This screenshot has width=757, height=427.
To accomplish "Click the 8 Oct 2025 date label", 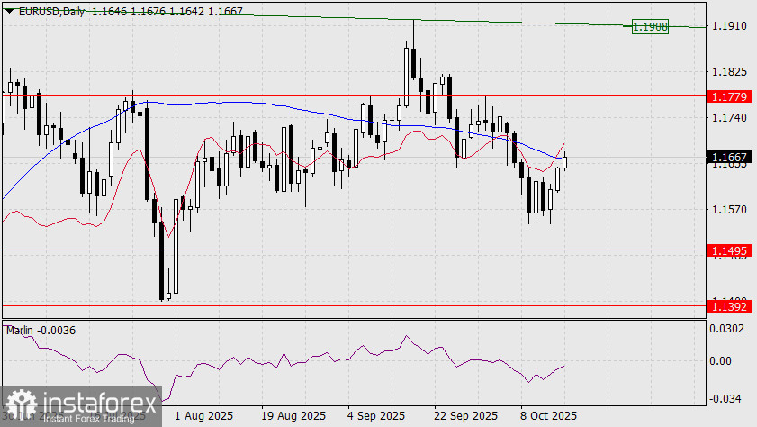I will pos(548,416).
